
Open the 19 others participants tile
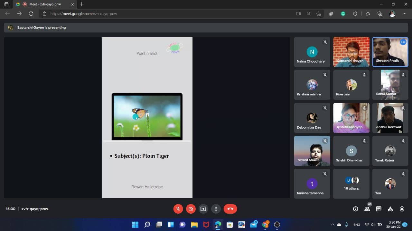click(351, 184)
